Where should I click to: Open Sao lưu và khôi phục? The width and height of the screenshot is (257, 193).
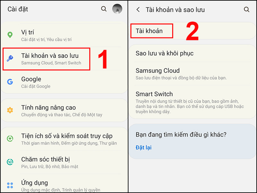[192, 53]
